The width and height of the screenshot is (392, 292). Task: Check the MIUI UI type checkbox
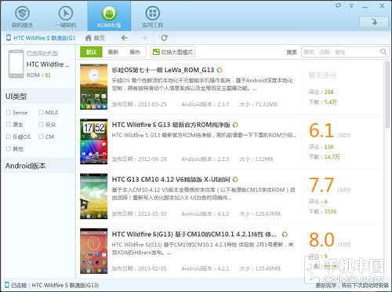(41, 112)
